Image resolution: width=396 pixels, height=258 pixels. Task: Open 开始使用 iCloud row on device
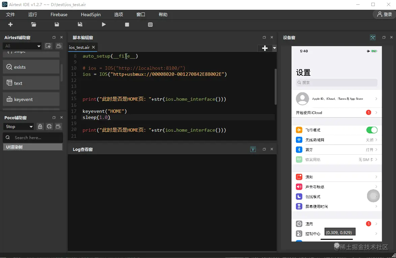click(337, 112)
